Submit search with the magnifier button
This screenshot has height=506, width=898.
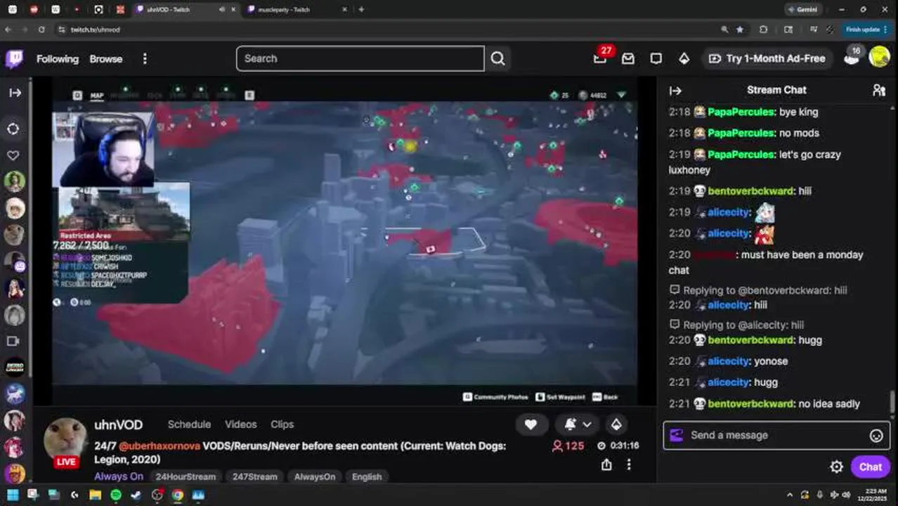497,59
